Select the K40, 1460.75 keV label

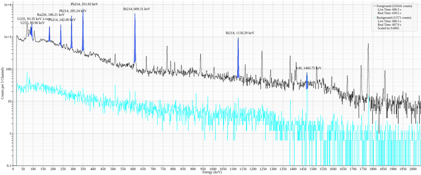(x=308, y=68)
